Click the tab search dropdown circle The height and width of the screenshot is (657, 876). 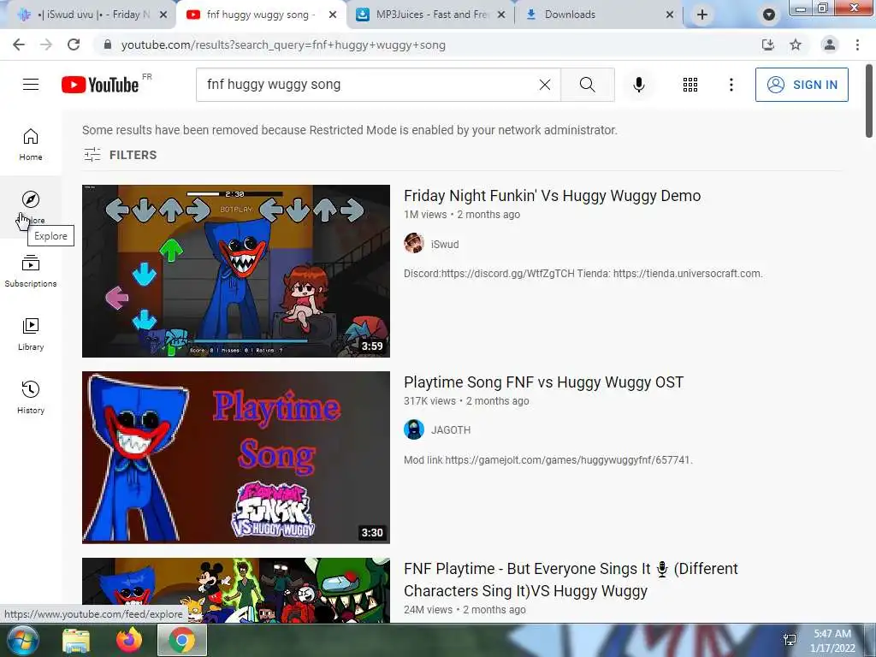[769, 15]
